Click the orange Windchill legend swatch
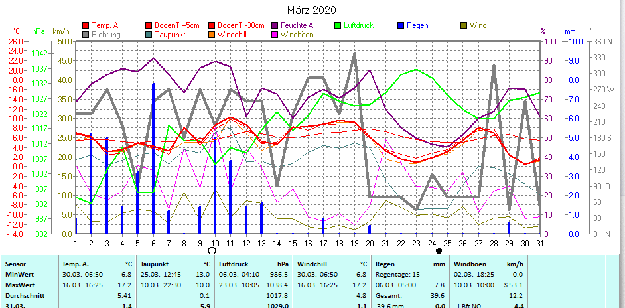Screen dimensions: 625x308 (211, 35)
